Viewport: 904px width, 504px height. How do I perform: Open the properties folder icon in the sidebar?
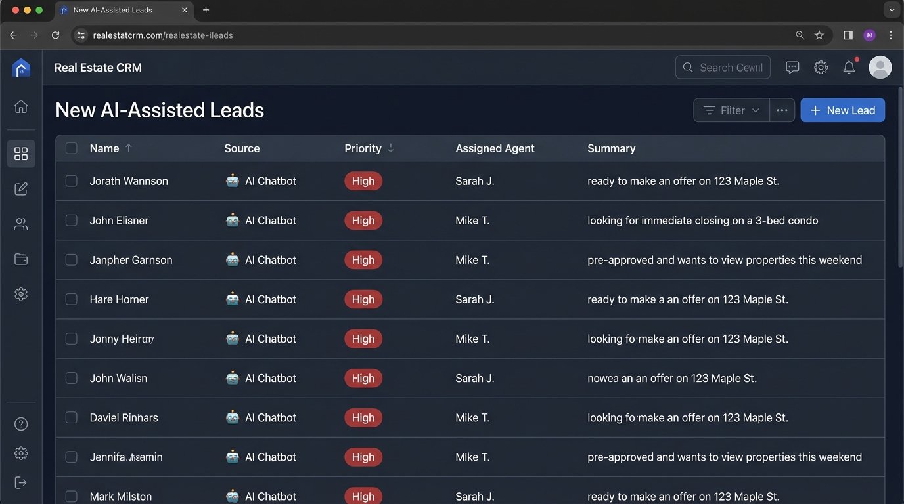tap(21, 259)
